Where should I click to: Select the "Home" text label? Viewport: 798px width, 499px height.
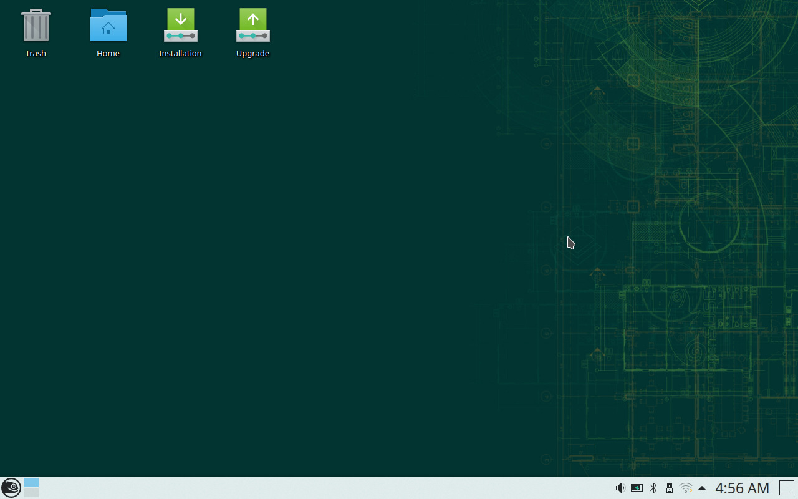pos(108,54)
